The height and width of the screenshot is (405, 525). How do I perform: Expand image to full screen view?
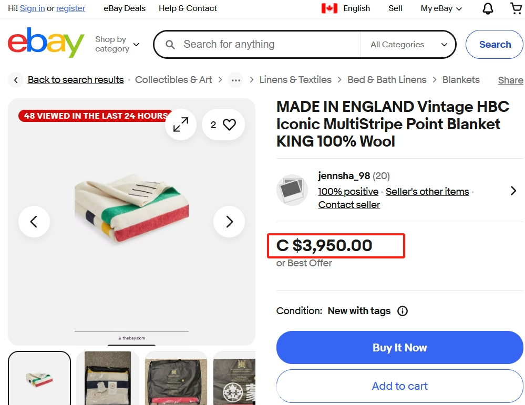click(x=181, y=124)
